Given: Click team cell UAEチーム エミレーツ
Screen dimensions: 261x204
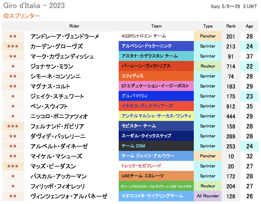Looking at the screenshot, I should pos(156,176).
